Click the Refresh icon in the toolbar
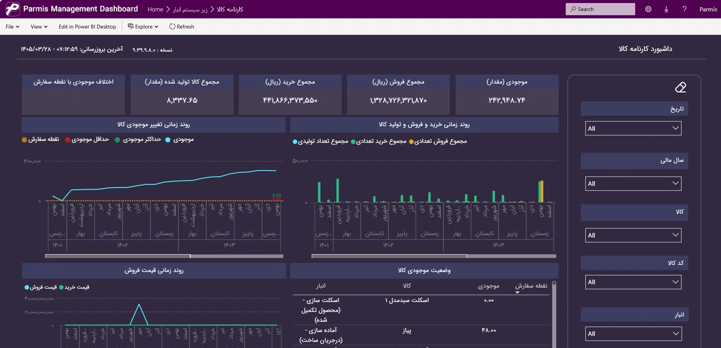721x348 pixels. pyautogui.click(x=172, y=27)
